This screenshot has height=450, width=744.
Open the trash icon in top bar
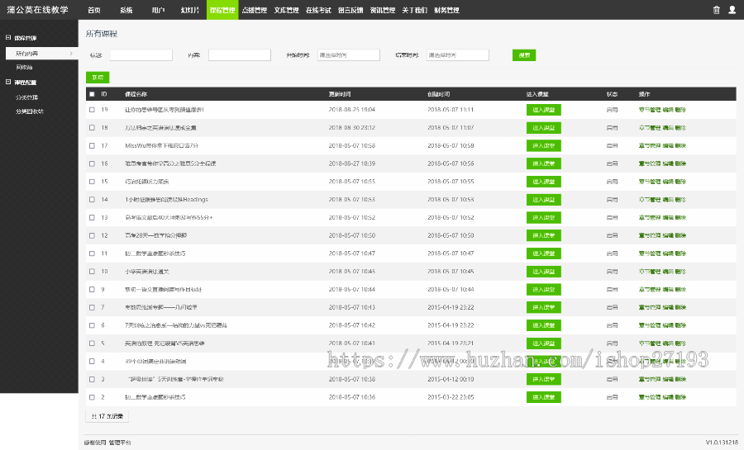717,9
